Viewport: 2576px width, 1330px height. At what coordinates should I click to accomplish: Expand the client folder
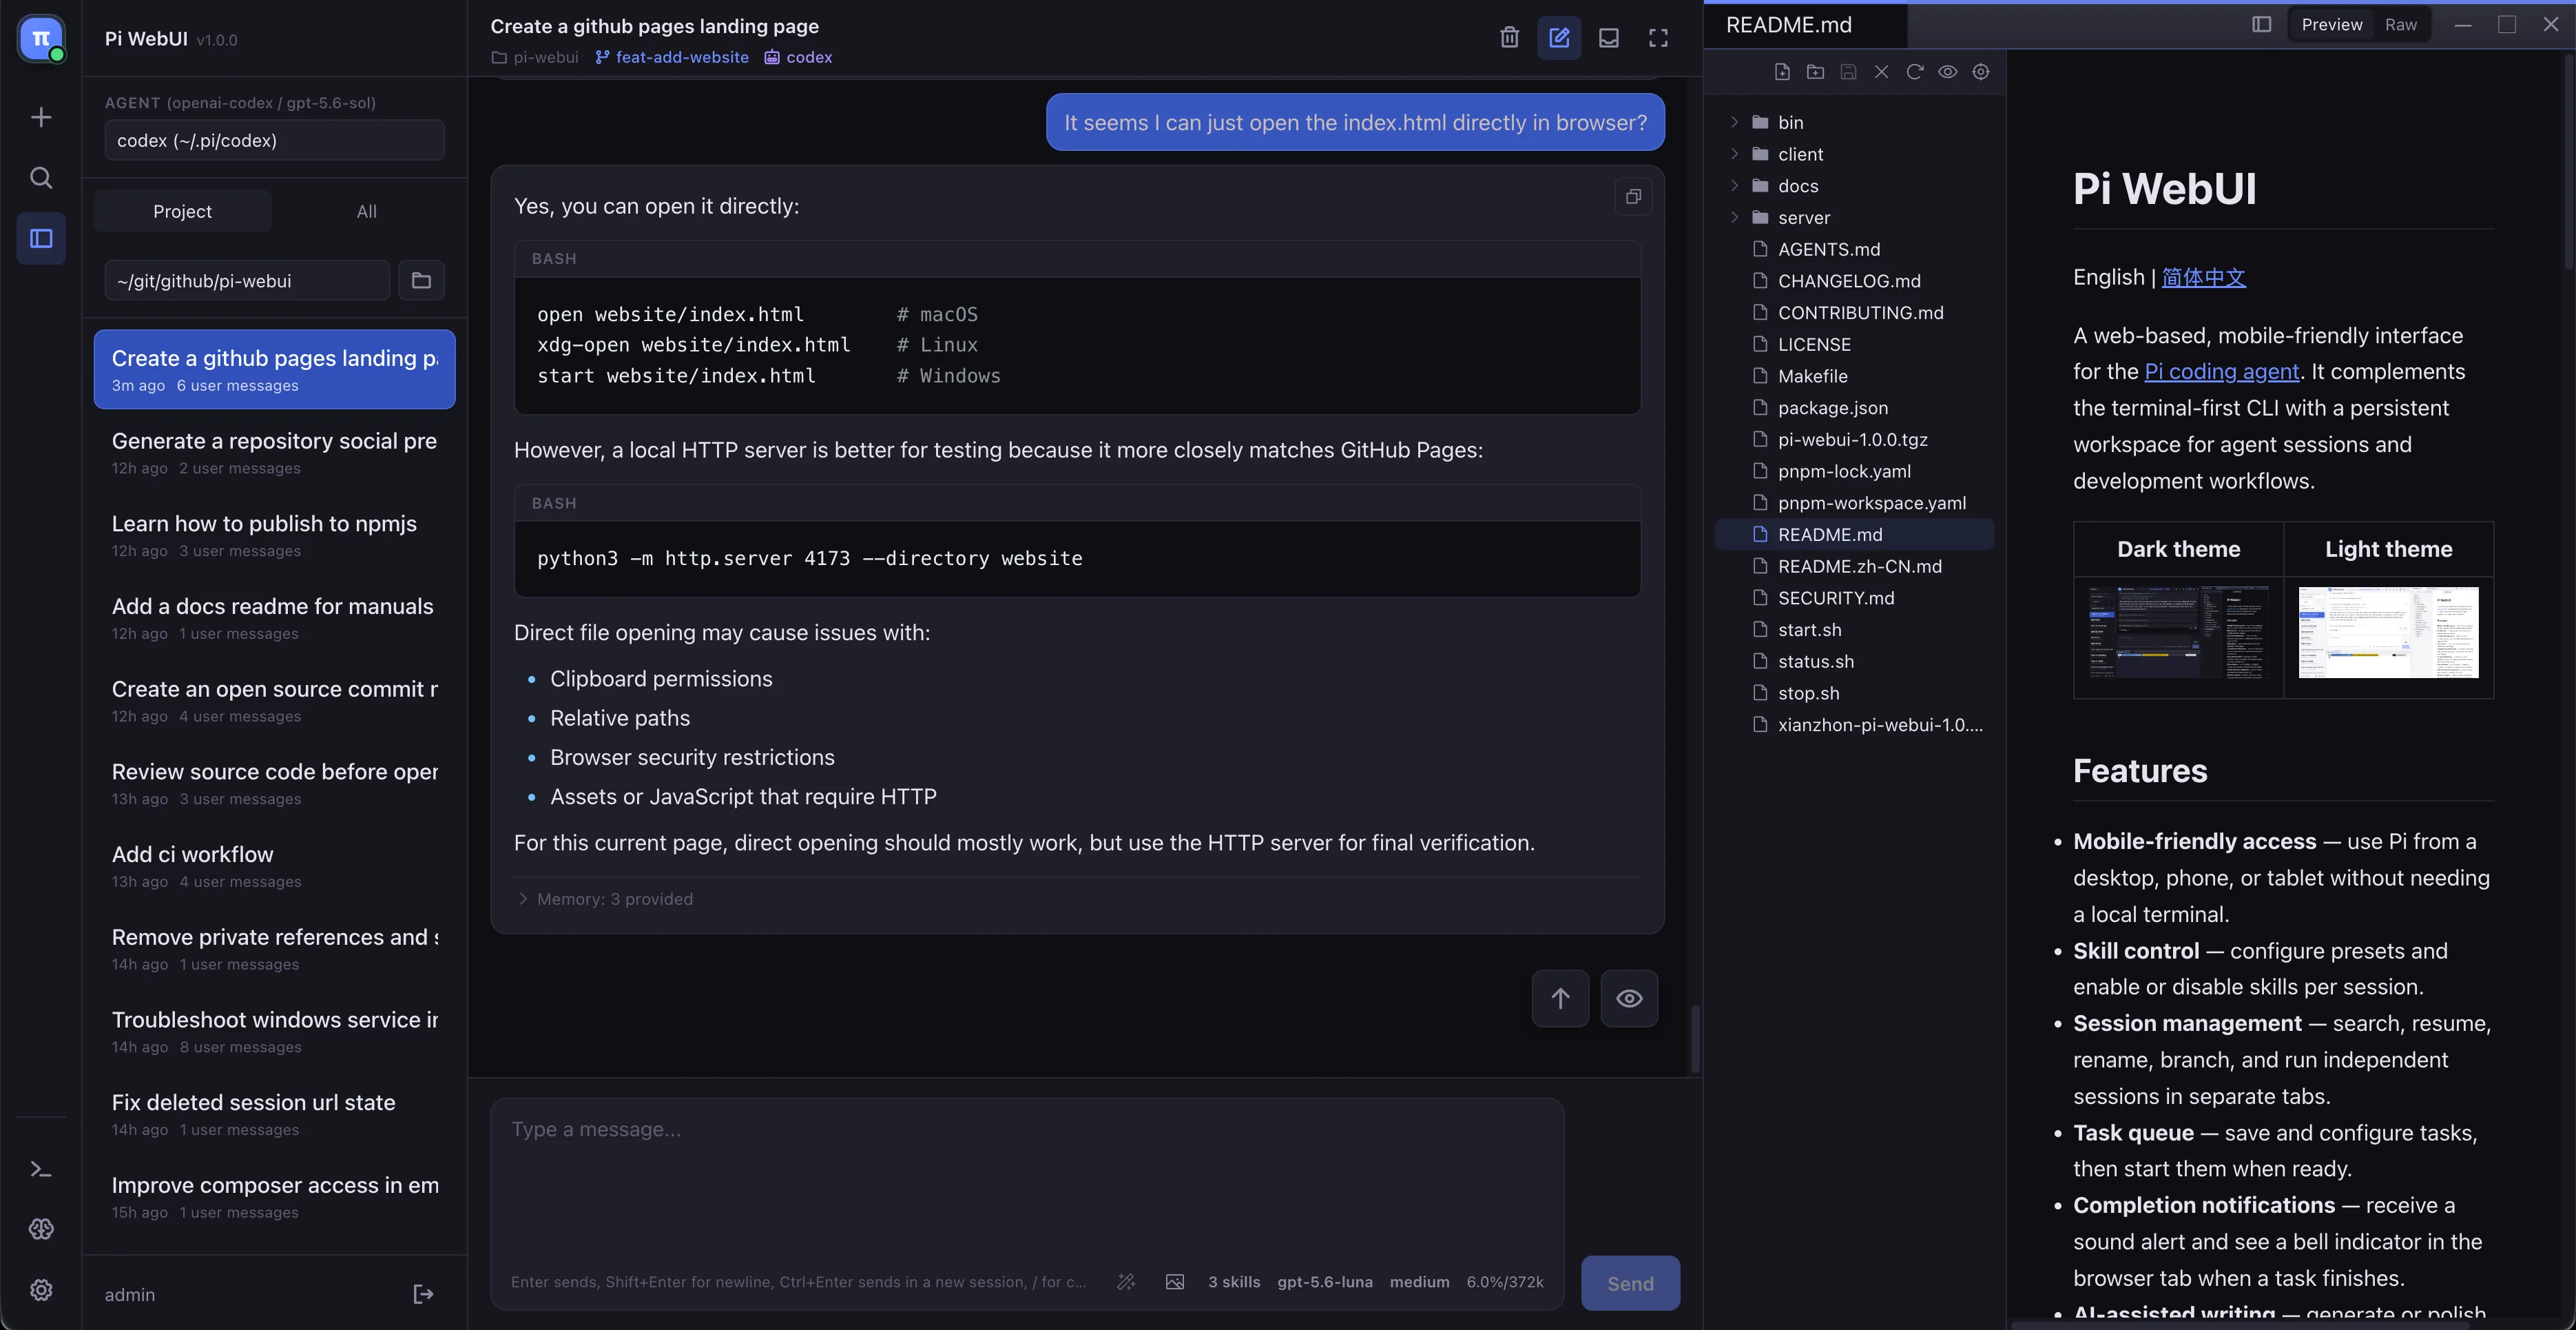(1854, 154)
